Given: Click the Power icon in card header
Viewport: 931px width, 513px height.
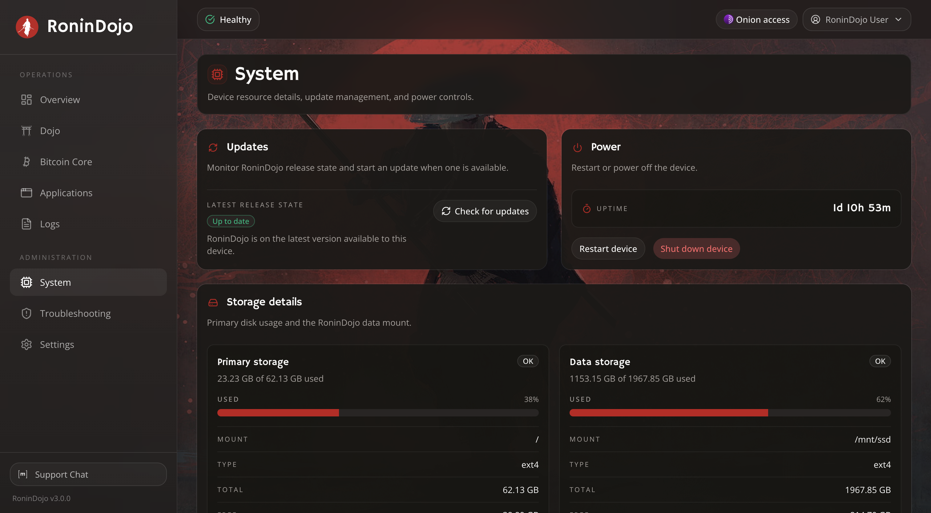Looking at the screenshot, I should point(578,147).
